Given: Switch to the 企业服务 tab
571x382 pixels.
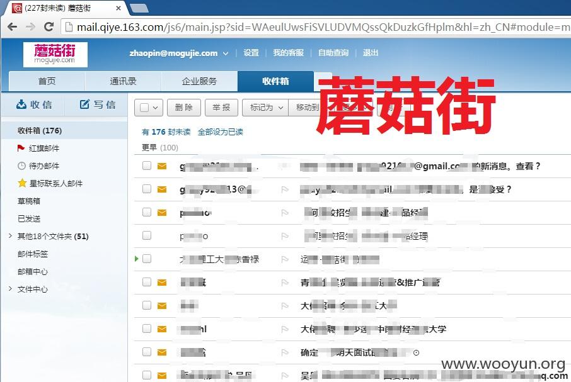Looking at the screenshot, I should click(x=199, y=81).
